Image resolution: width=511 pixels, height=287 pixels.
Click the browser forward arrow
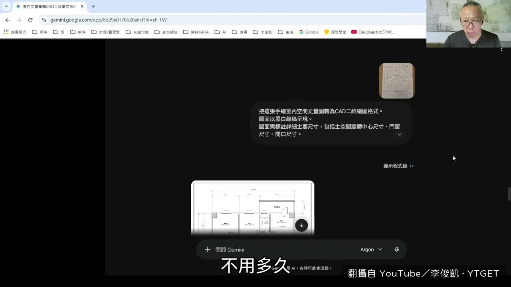(19, 20)
